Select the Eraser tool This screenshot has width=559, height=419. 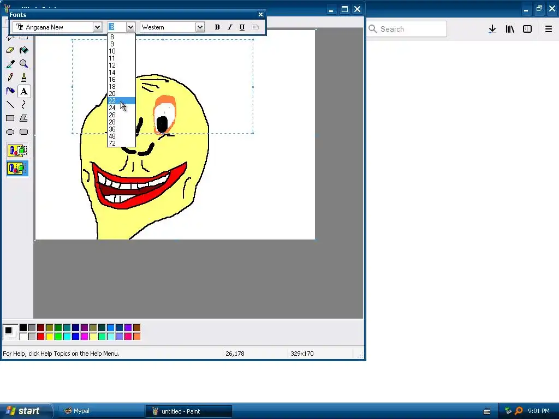click(x=10, y=50)
